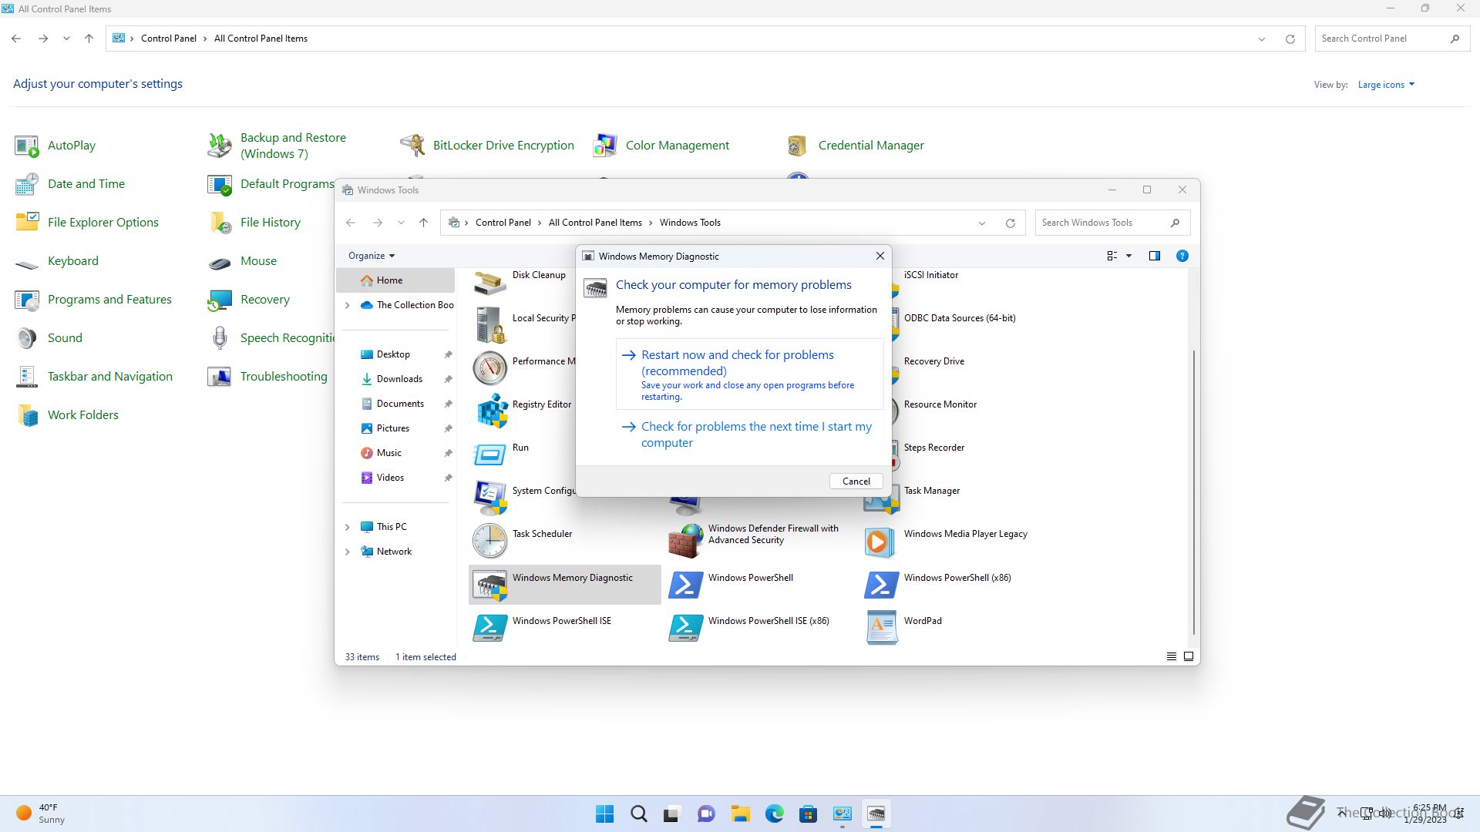
Task: Open Date and Time icon
Action: 28,183
